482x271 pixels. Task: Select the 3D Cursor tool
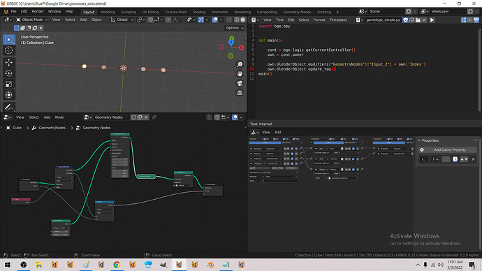pyautogui.click(x=8, y=50)
